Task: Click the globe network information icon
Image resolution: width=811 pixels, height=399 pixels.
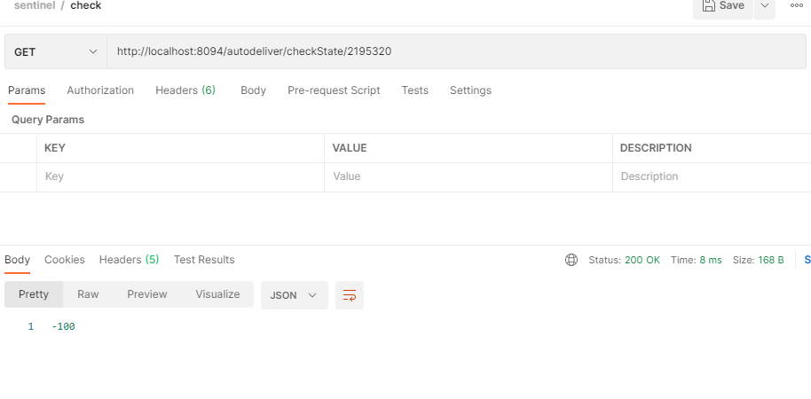Action: [x=571, y=260]
